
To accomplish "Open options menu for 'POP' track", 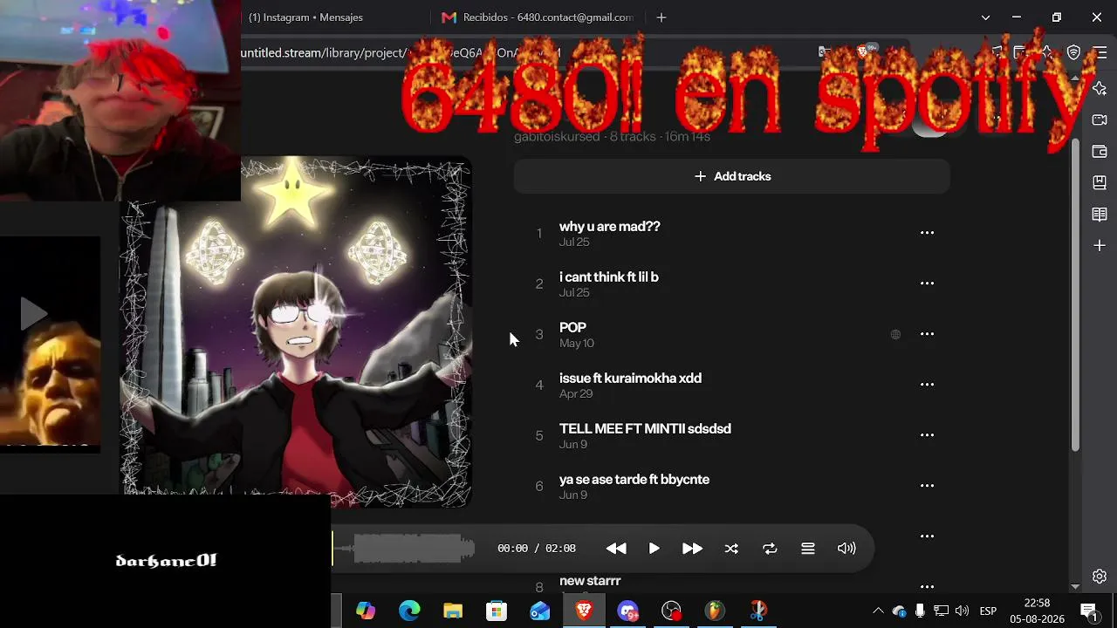I will [927, 334].
